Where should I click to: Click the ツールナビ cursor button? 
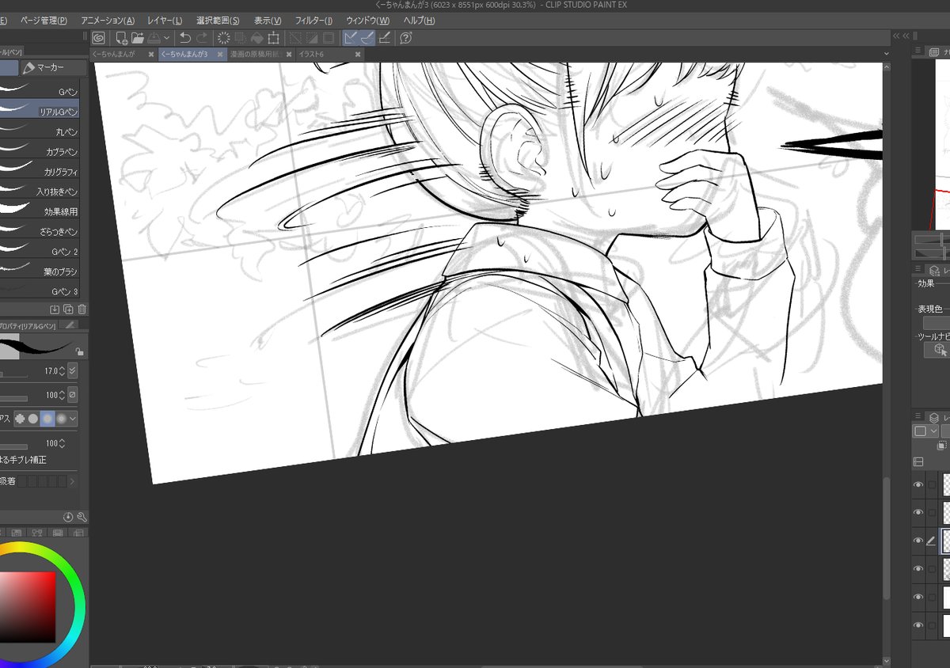coord(940,349)
